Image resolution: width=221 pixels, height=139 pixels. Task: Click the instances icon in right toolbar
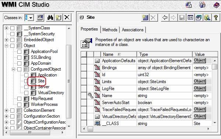(199, 18)
